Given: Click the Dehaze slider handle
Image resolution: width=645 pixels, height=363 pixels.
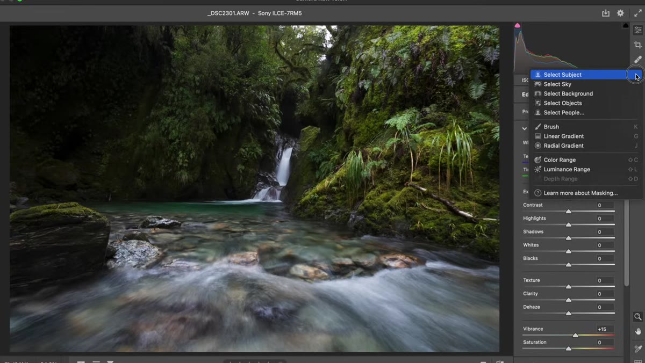Looking at the screenshot, I should (569, 314).
